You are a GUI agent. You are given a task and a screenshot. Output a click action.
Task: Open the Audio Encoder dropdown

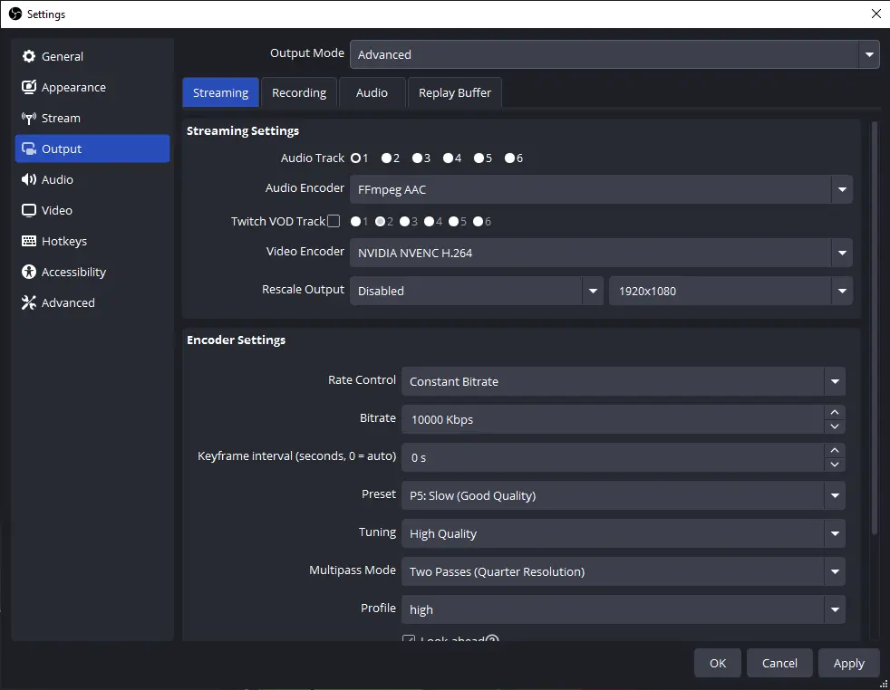point(601,189)
